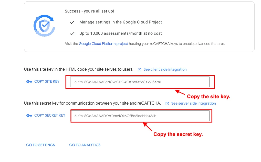Click the red 'Copy the secret key.' annotation
261x162 pixels.
[x=178, y=134]
